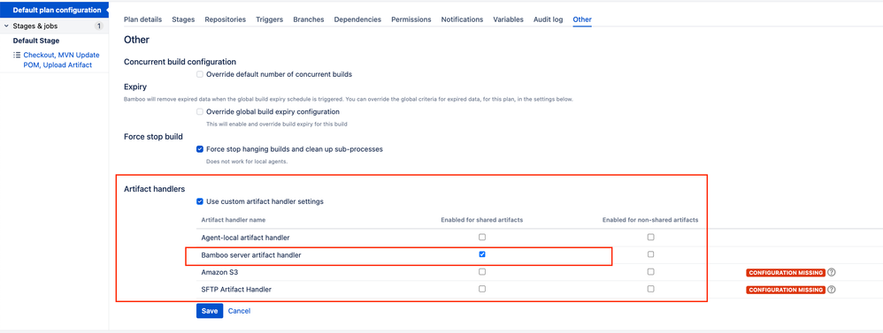The width and height of the screenshot is (883, 333).
Task: Enable Amazon S3 for shared artifacts
Action: (482, 272)
